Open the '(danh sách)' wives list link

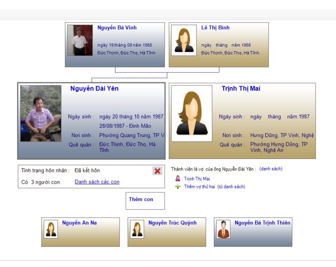click(271, 169)
